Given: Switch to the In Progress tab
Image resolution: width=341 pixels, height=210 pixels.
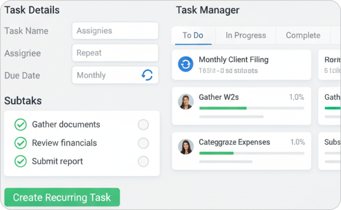Looking at the screenshot, I should click(x=246, y=35).
